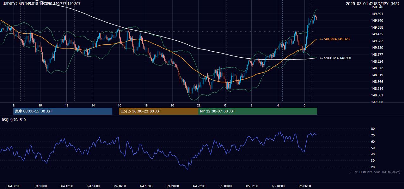Click the date label 3/4 22:00

tap(199, 186)
